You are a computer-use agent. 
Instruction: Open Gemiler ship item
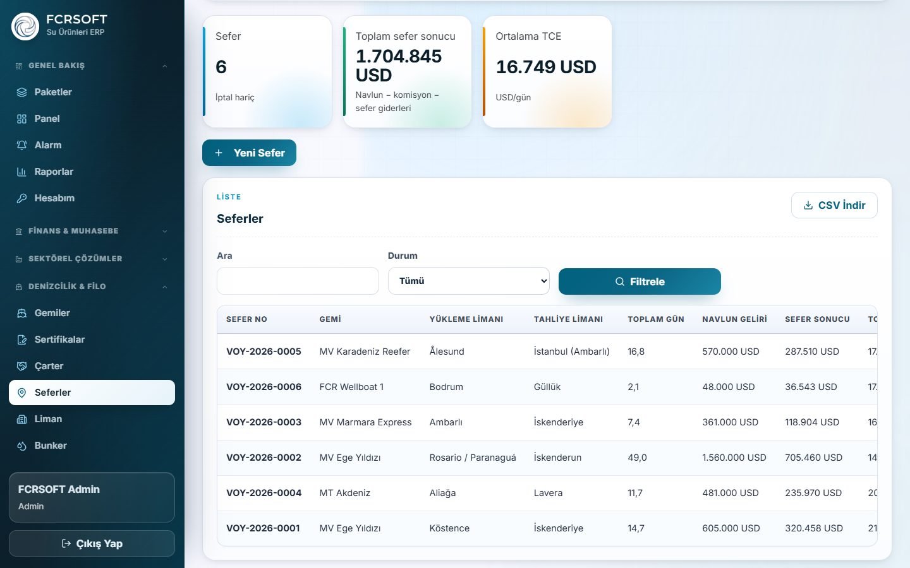(92, 313)
